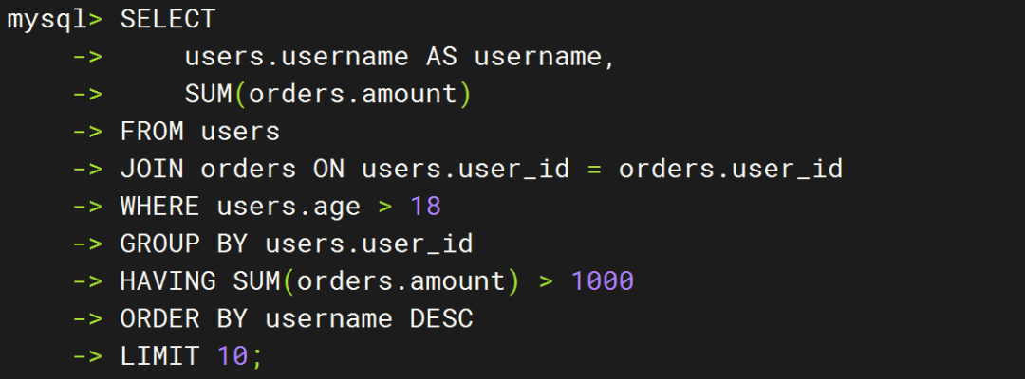
Task: Click the purple number 18
Action: tap(425, 207)
